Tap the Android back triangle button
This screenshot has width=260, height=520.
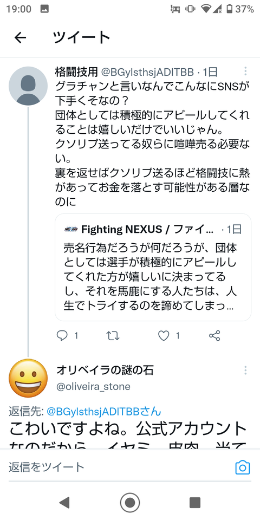point(64,503)
